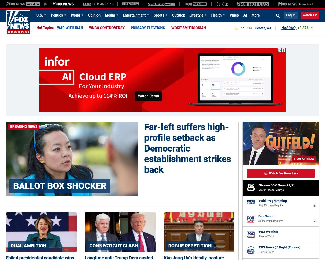
Task: Open the AI section
Action: pos(245,15)
